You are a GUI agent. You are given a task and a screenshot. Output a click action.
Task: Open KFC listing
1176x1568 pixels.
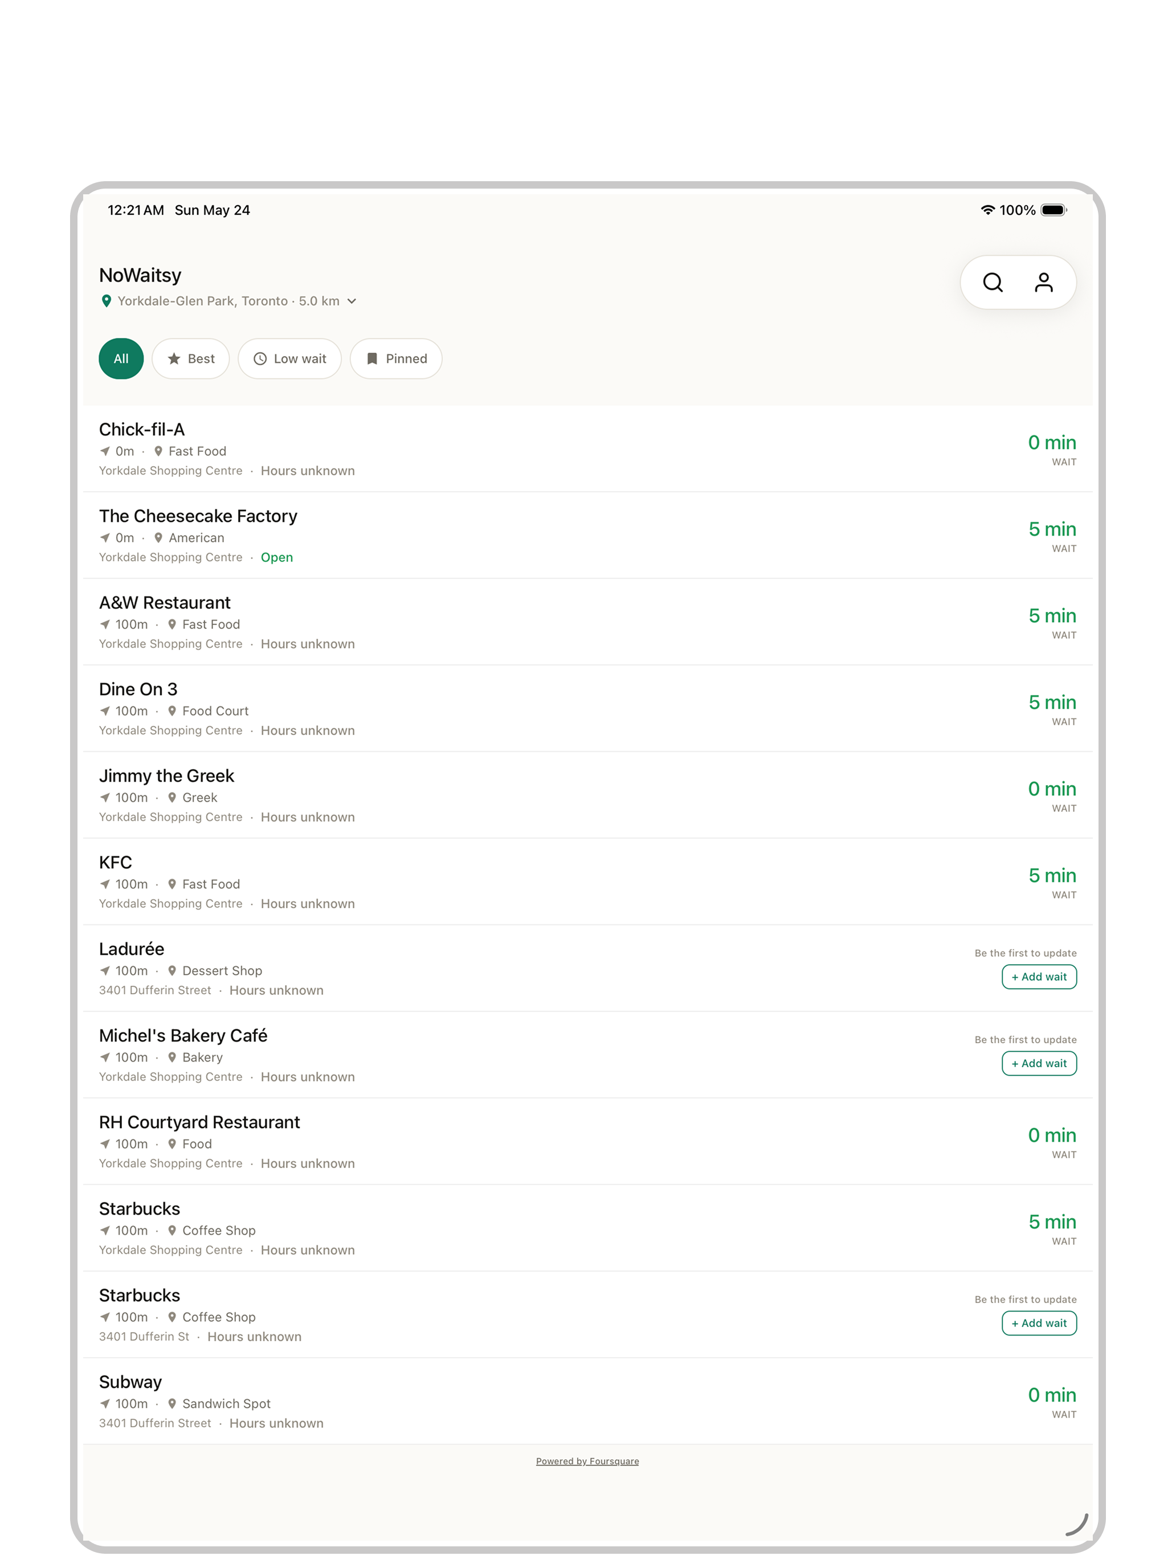click(587, 881)
